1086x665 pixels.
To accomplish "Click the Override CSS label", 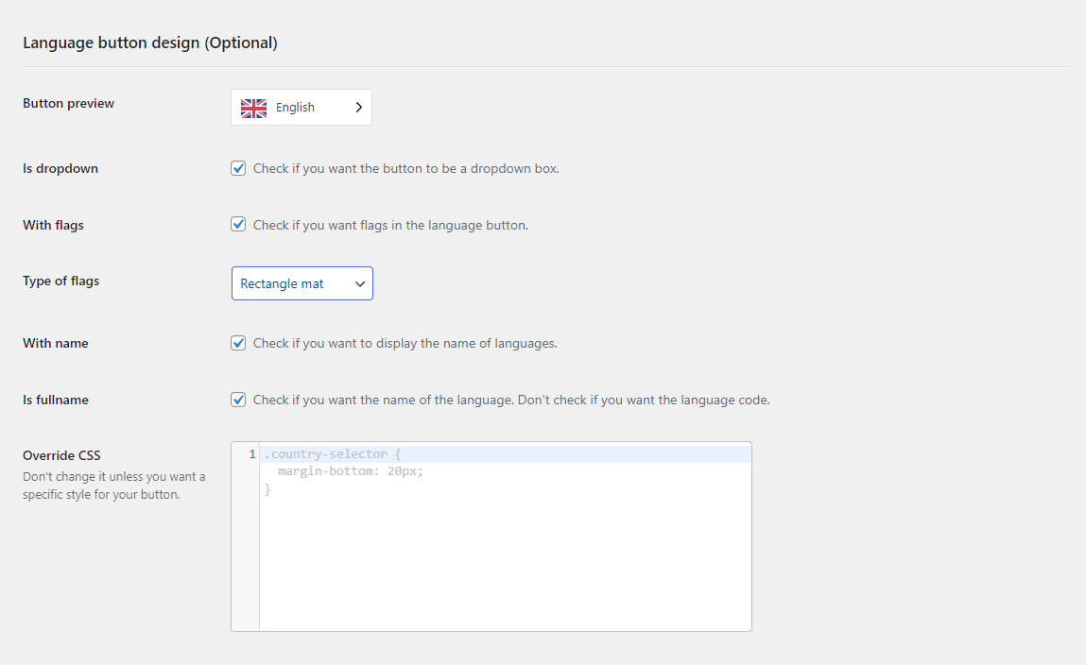I will click(61, 454).
